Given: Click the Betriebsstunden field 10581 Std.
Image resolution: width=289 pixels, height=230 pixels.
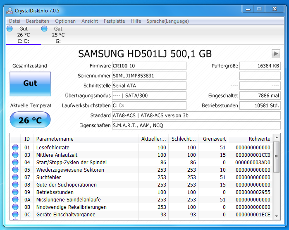Looking at the screenshot, I should pyautogui.click(x=260, y=105).
